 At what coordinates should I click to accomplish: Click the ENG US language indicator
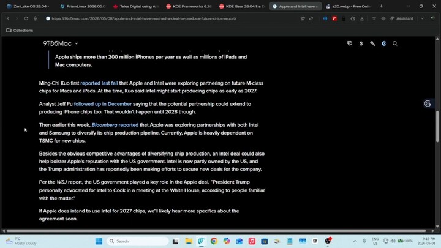(375, 241)
